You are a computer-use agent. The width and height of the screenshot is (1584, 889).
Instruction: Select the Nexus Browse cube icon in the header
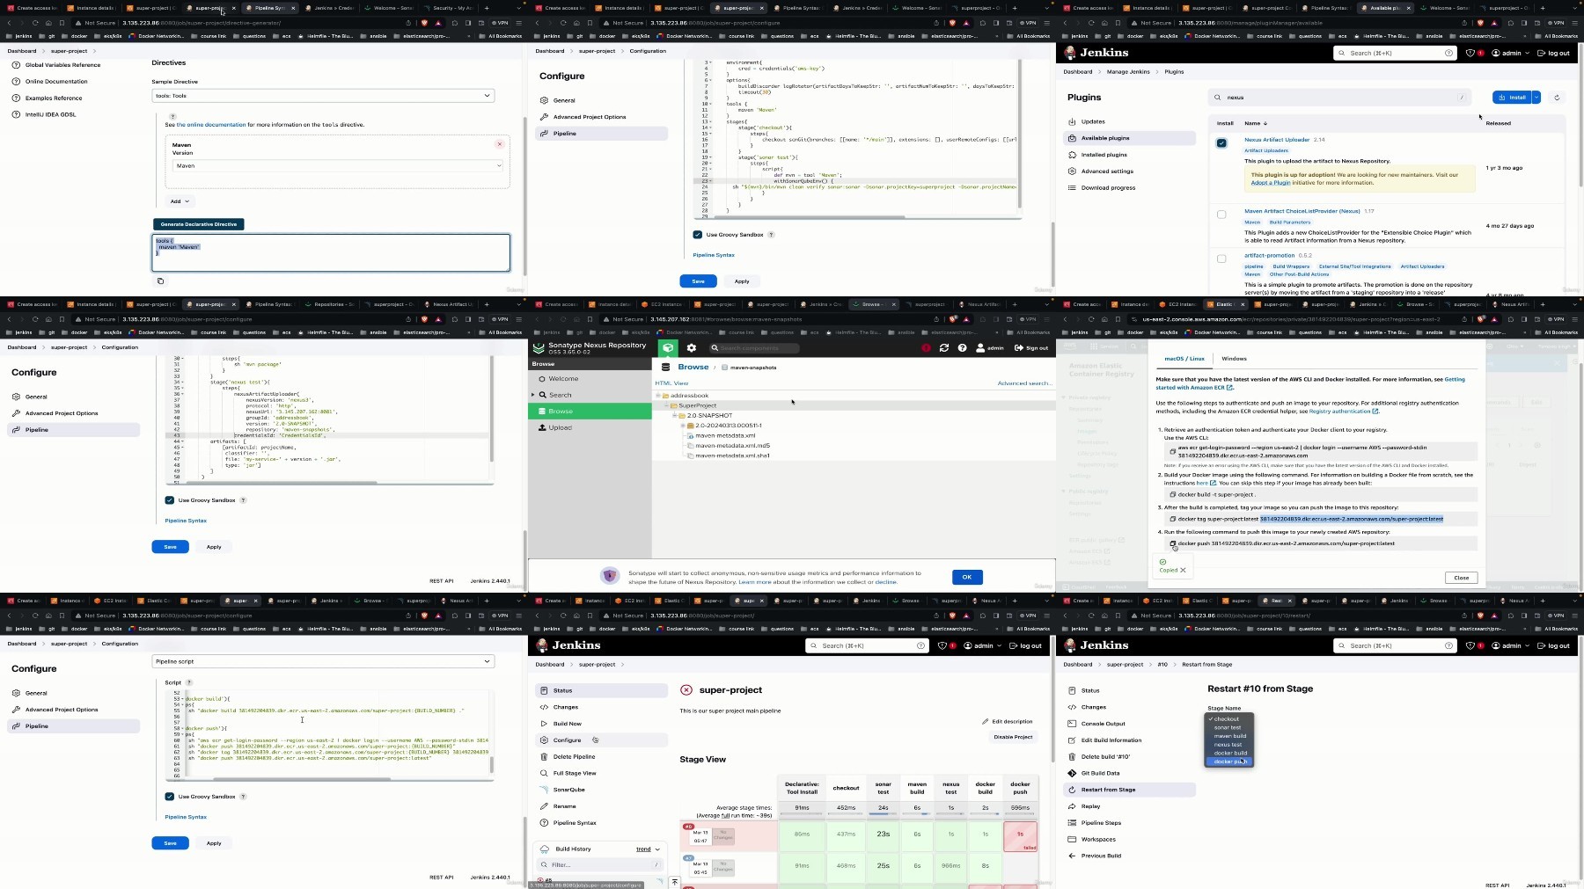(x=668, y=348)
